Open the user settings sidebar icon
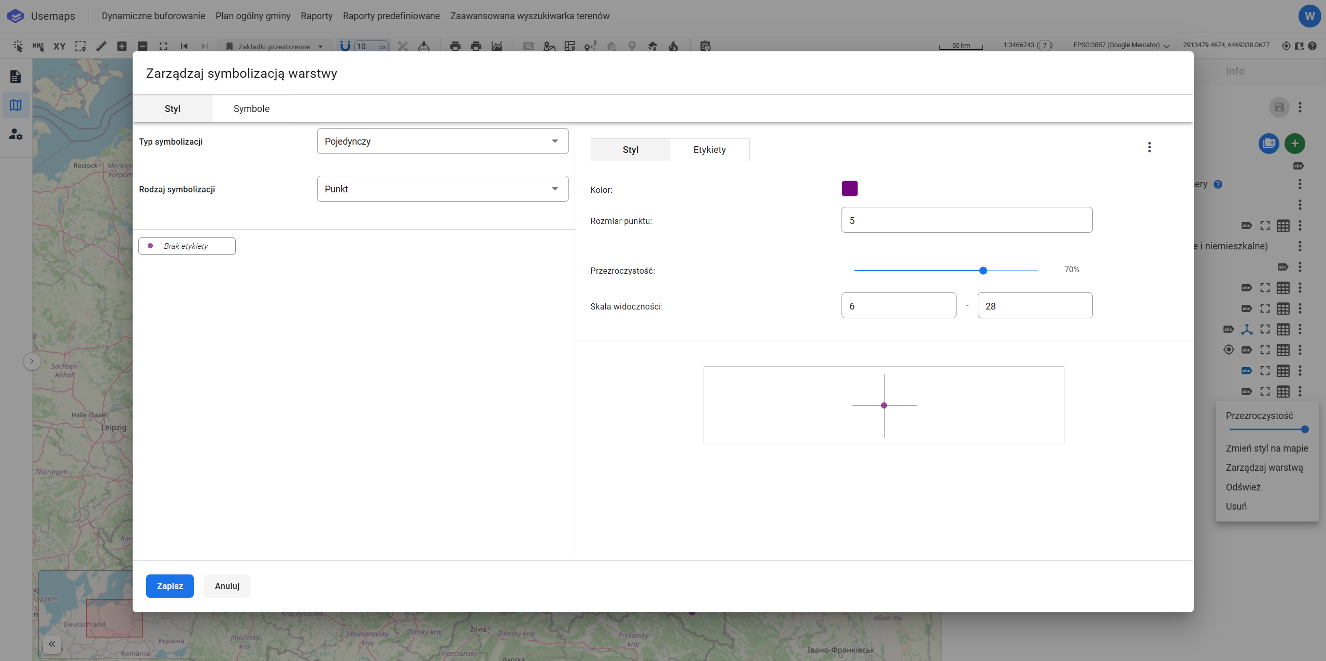Viewport: 1326px width, 661px height. pyautogui.click(x=16, y=134)
